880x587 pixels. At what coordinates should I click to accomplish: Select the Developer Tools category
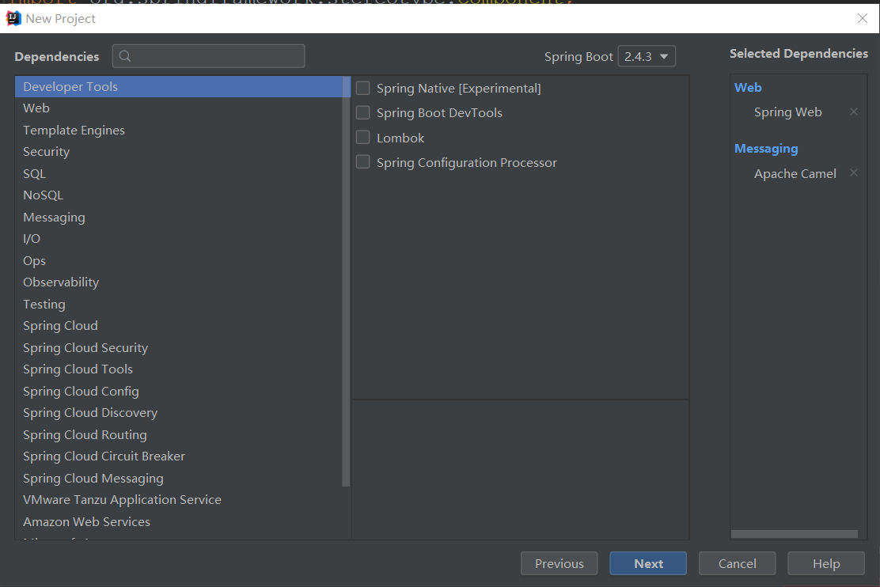coord(179,87)
